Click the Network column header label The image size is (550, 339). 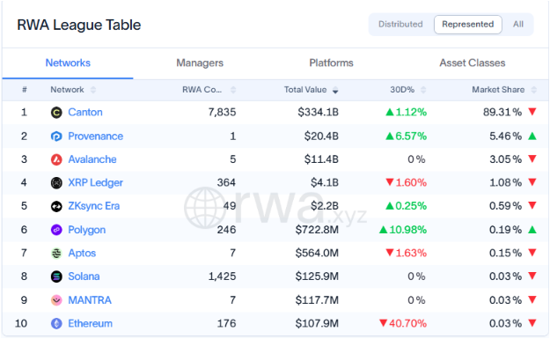coord(67,90)
